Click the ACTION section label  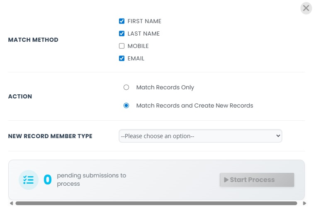pyautogui.click(x=20, y=96)
